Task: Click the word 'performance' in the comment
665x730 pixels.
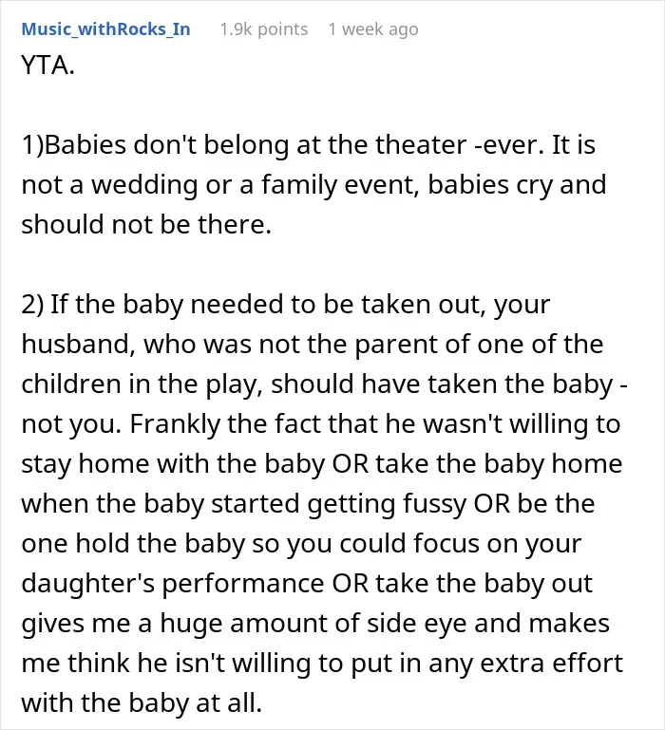Action: (243, 584)
